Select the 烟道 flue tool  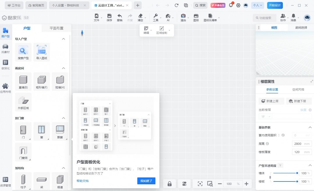60,181
